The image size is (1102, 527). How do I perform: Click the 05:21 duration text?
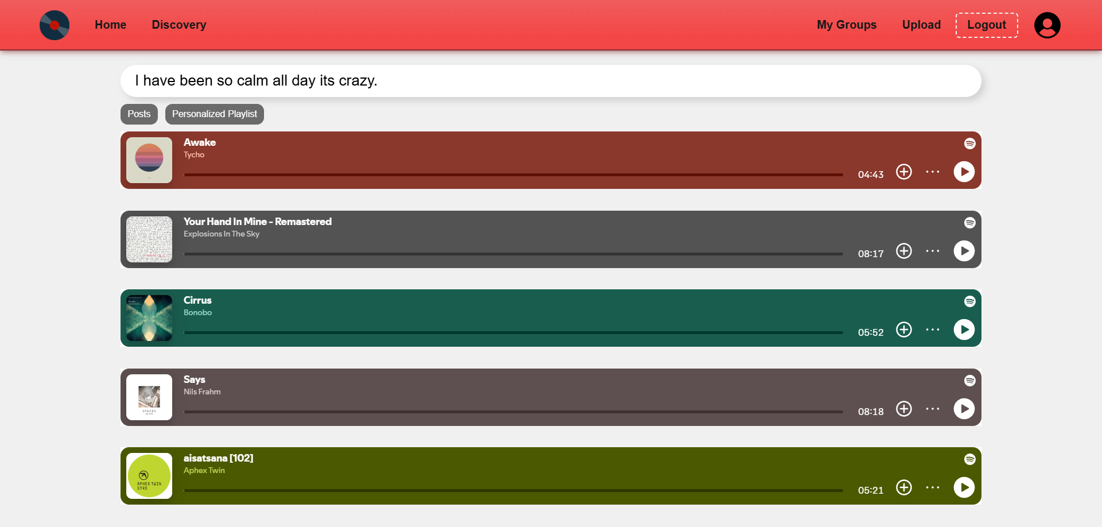pyautogui.click(x=871, y=490)
